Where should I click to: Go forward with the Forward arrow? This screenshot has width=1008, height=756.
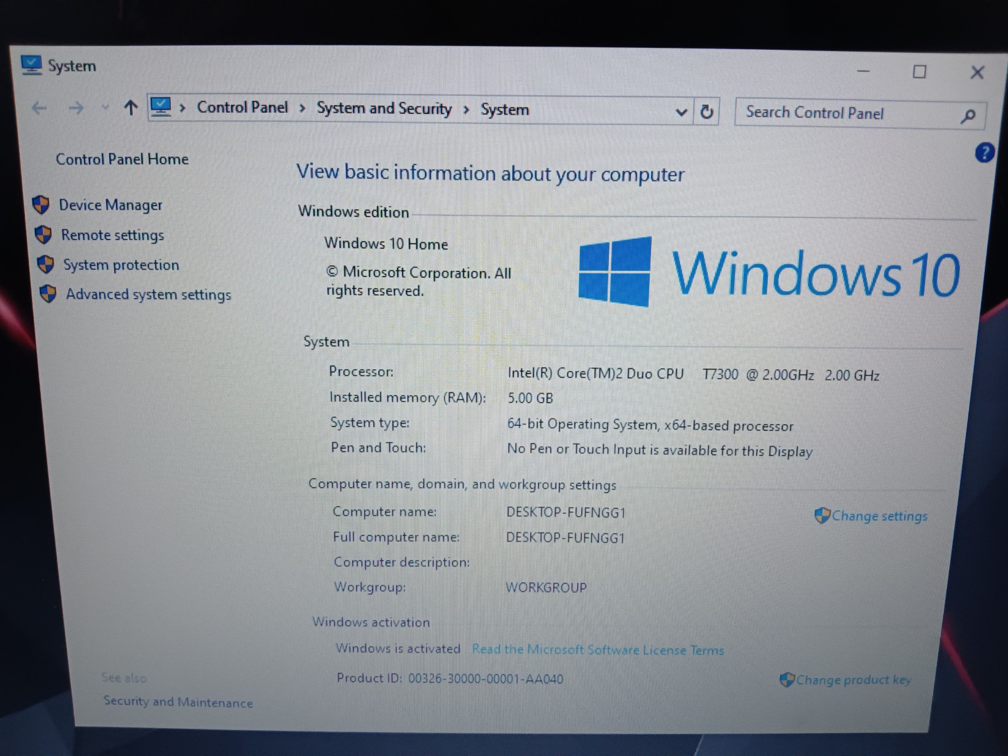click(x=76, y=108)
